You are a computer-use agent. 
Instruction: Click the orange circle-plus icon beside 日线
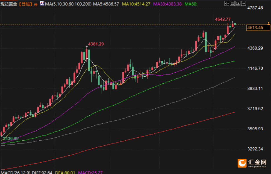click(36, 4)
